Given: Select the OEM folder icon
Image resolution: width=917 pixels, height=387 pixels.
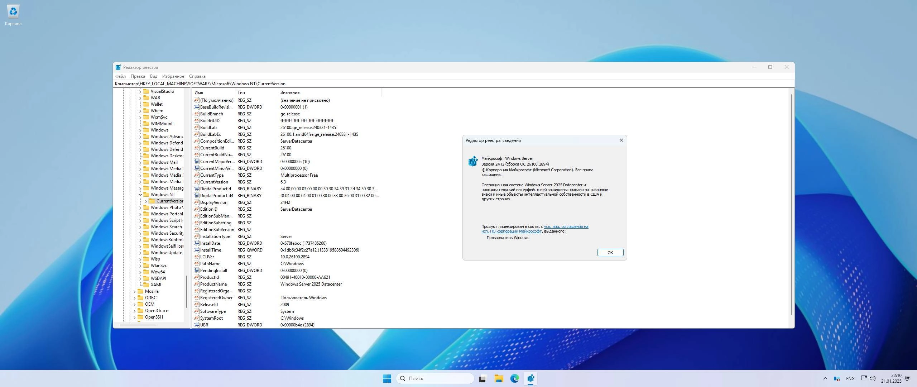Looking at the screenshot, I should 140,304.
